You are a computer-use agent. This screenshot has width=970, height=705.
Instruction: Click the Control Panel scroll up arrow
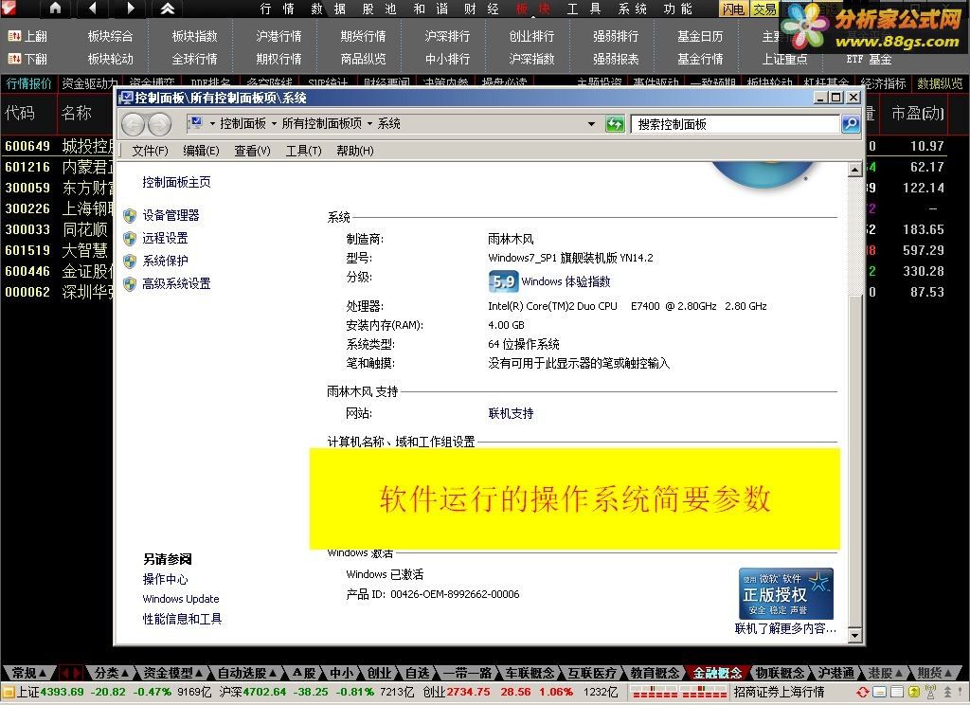coord(855,169)
